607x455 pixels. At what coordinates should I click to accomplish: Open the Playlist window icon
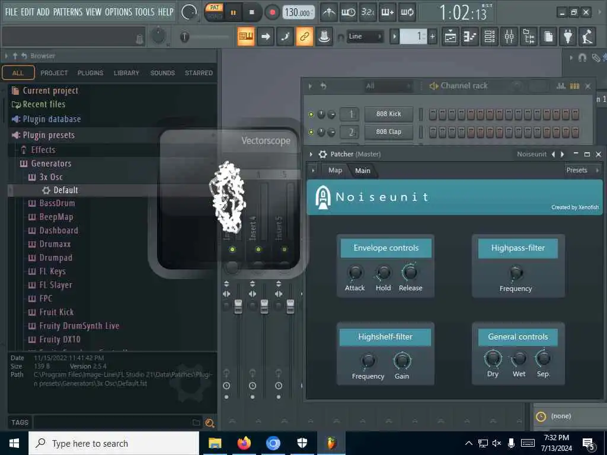coord(451,37)
